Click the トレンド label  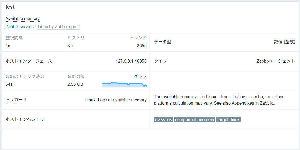tap(138, 38)
